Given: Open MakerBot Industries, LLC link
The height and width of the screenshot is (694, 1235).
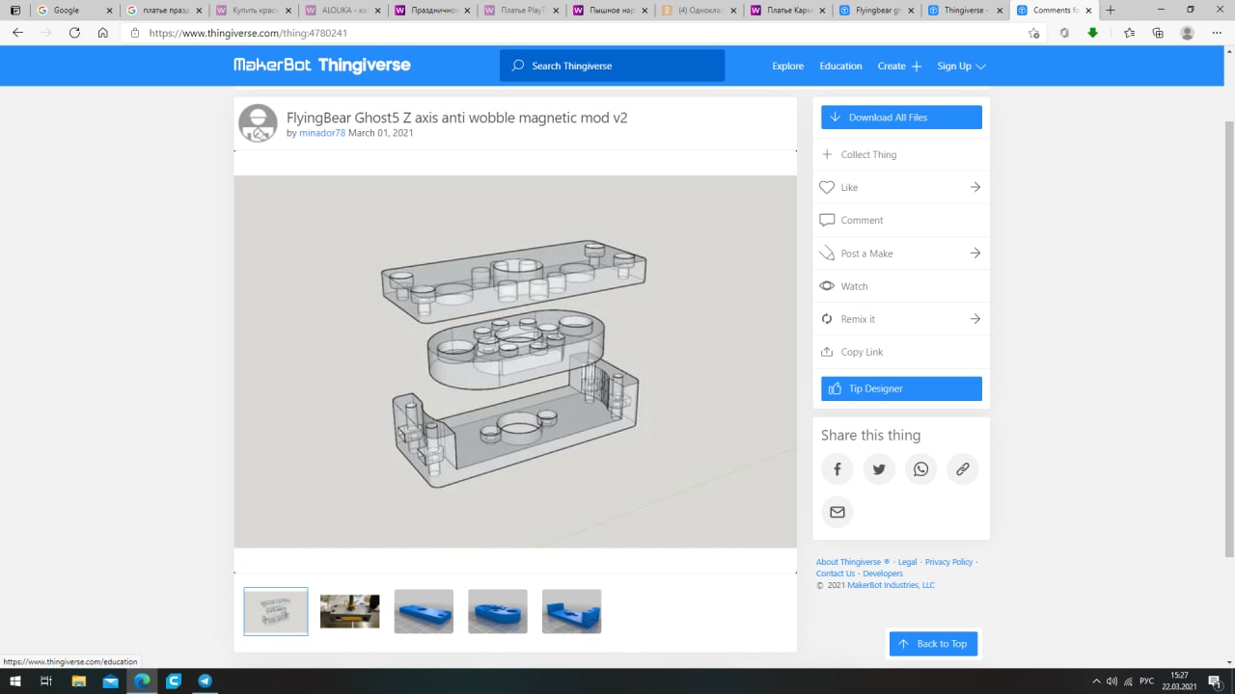Looking at the screenshot, I should [891, 585].
